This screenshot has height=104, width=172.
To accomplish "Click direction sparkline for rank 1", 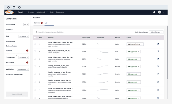I will [x=103, y=44].
